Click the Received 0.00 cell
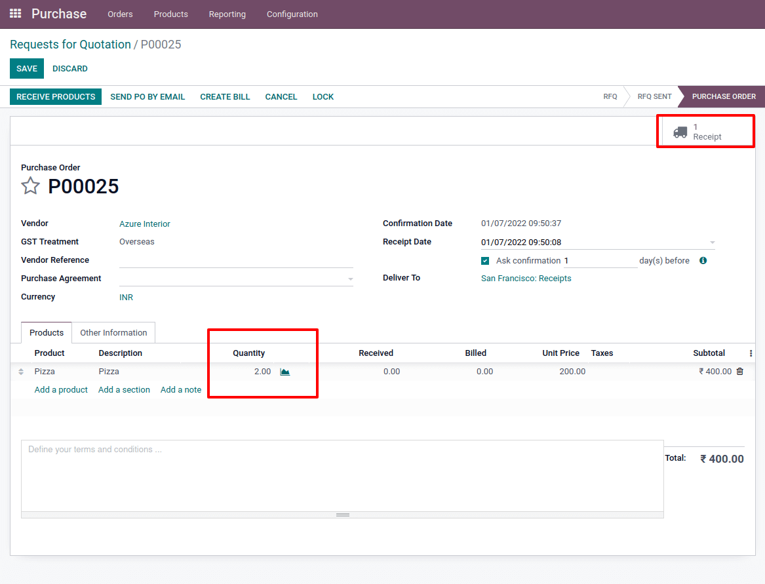This screenshot has height=584, width=765. (391, 372)
